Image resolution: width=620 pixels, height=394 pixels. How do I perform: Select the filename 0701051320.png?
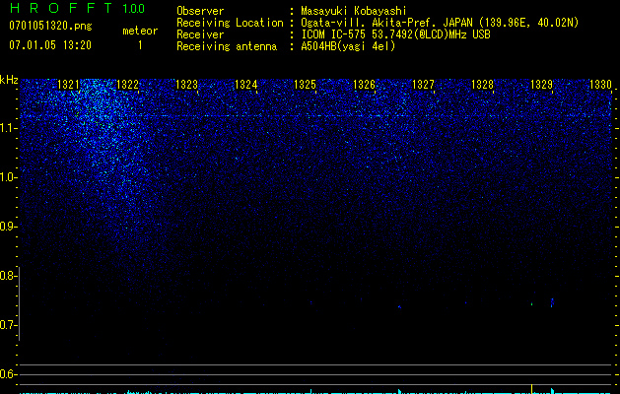[x=50, y=26]
